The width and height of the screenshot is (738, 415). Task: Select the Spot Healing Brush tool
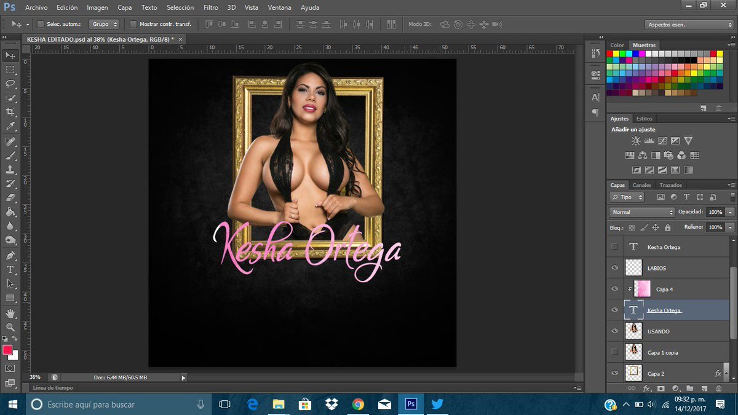(10, 141)
